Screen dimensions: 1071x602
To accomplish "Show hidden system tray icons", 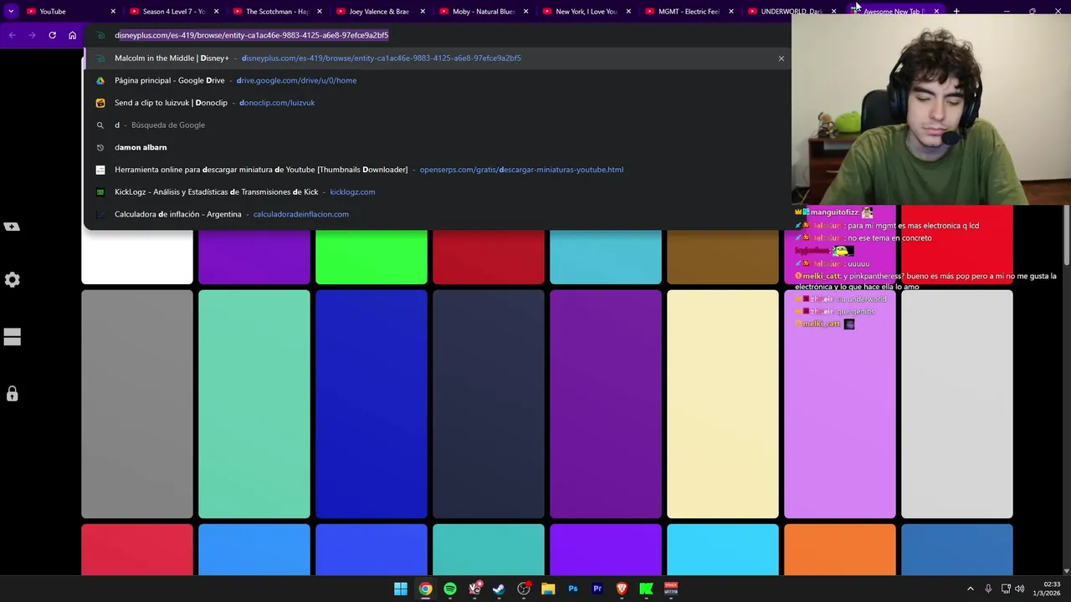I will tap(971, 589).
